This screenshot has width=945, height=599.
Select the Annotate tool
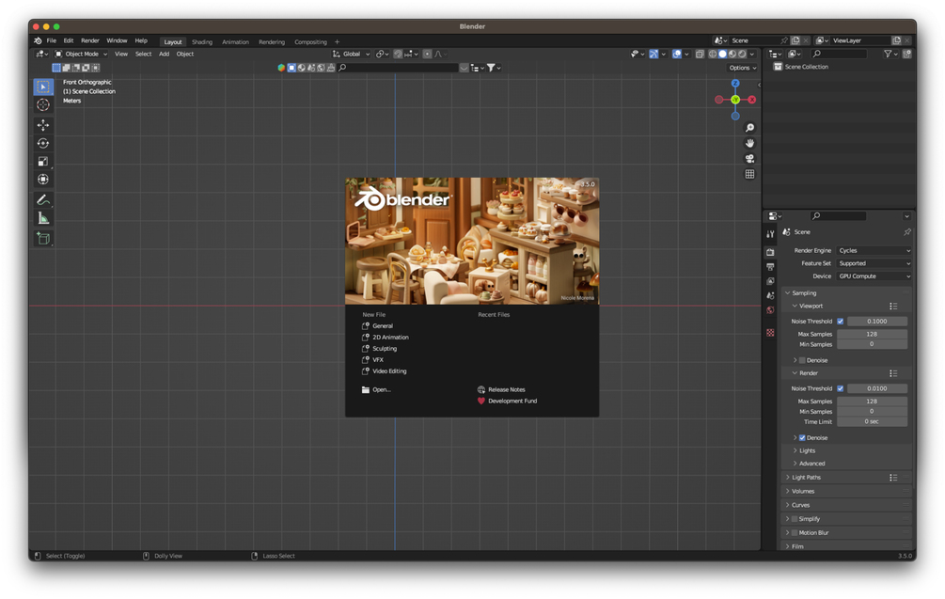click(x=43, y=199)
